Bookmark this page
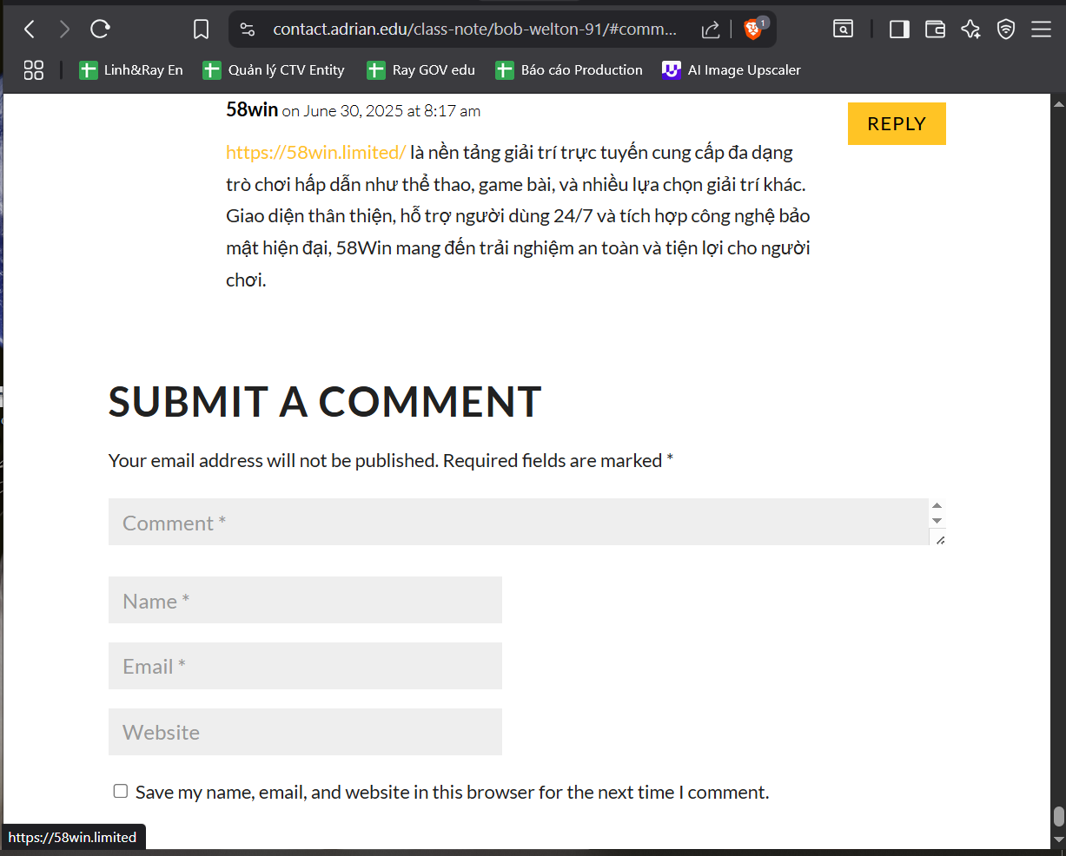The image size is (1066, 856). (x=201, y=30)
